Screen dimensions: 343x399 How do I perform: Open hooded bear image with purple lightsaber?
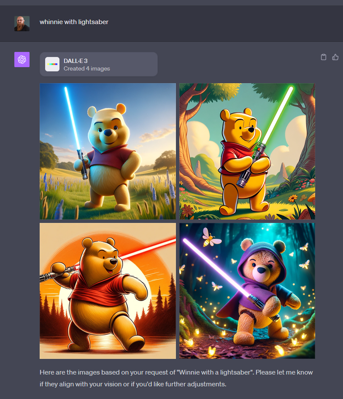pyautogui.click(x=247, y=291)
